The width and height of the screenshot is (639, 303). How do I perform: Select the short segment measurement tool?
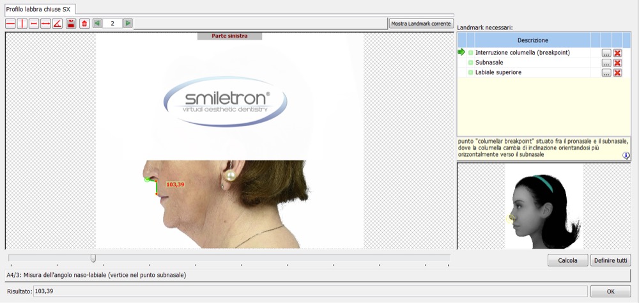[34, 24]
